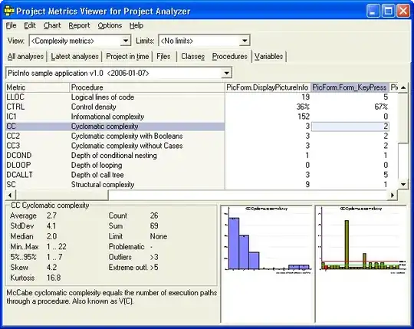Image resolution: width=414 pixels, height=329 pixels.
Task: Click the PicForm.Form_KeyPress column header
Action: pyautogui.click(x=350, y=87)
